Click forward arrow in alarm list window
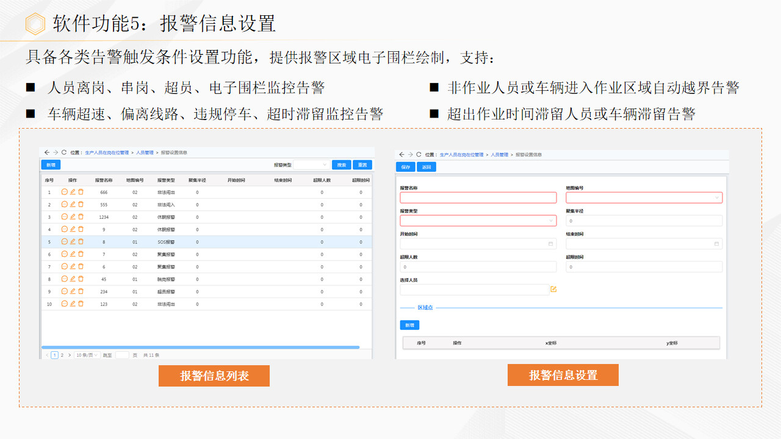 coord(56,152)
